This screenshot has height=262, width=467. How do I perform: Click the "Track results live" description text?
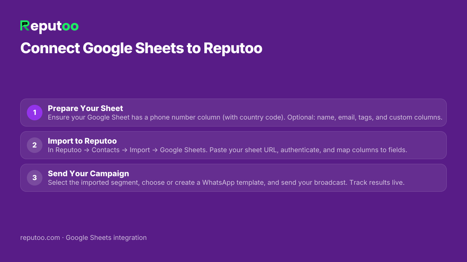pyautogui.click(x=226, y=182)
